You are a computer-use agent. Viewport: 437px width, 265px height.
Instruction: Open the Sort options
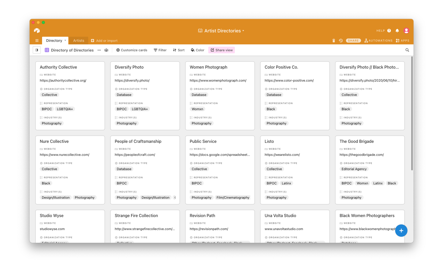tap(179, 50)
